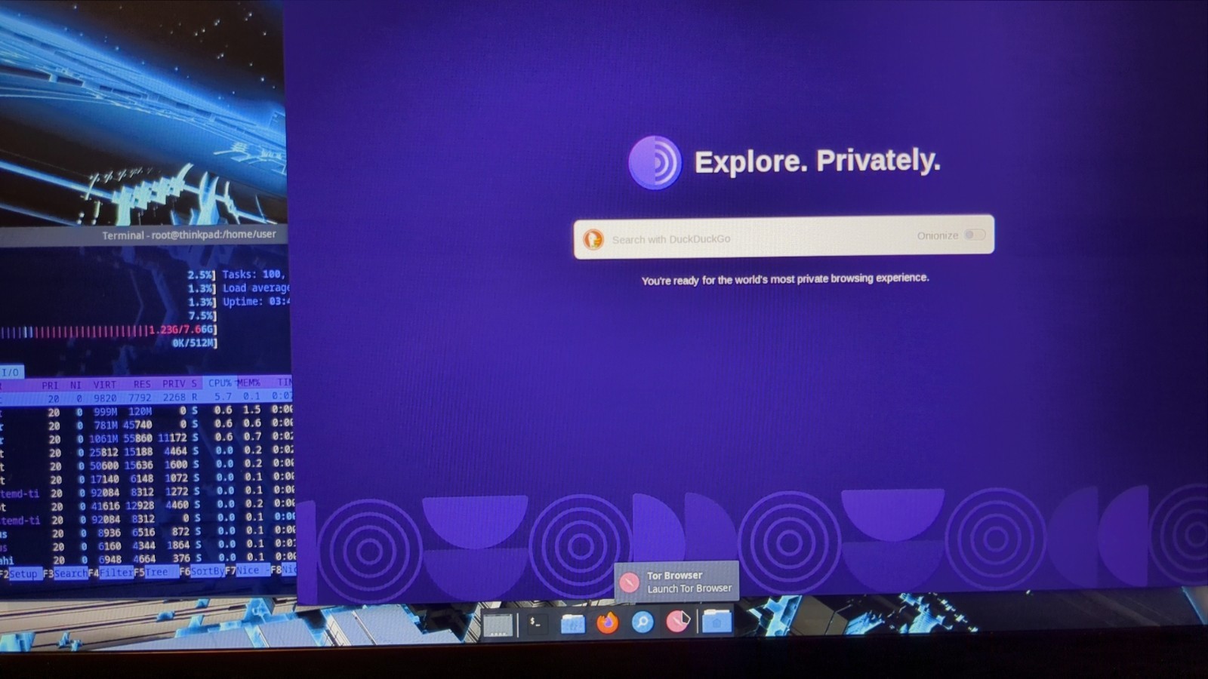1208x679 pixels.
Task: Click the Show Desktop icon in dock
Action: 498,625
